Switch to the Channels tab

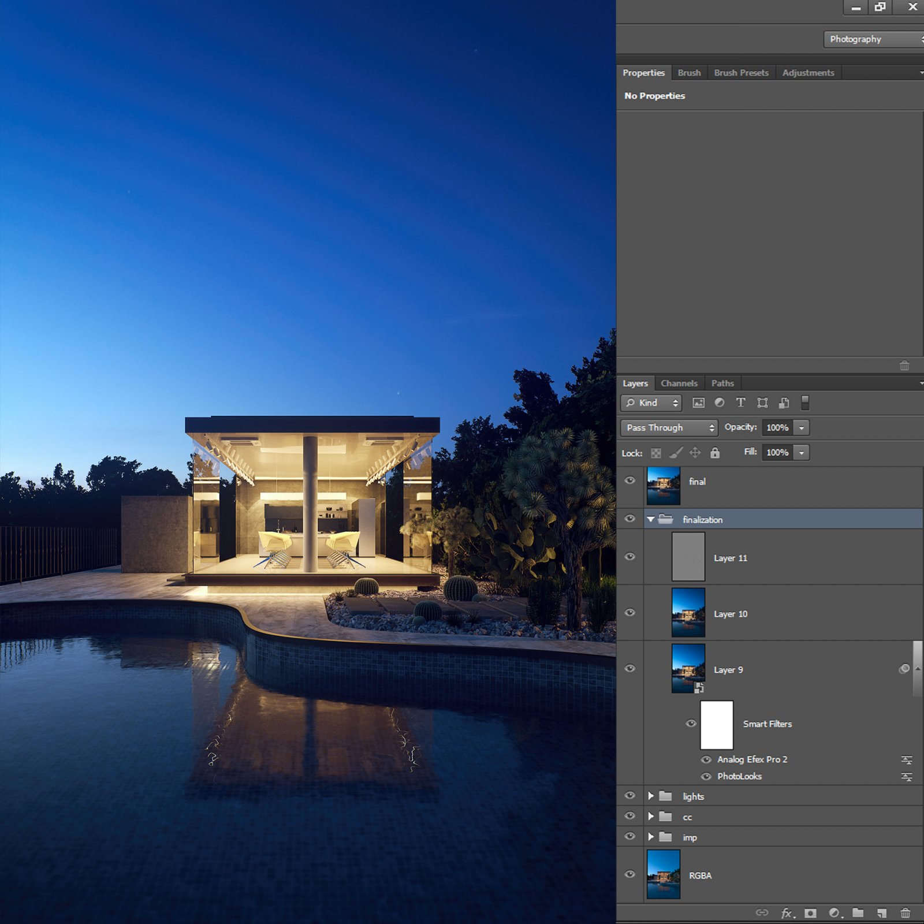point(679,383)
